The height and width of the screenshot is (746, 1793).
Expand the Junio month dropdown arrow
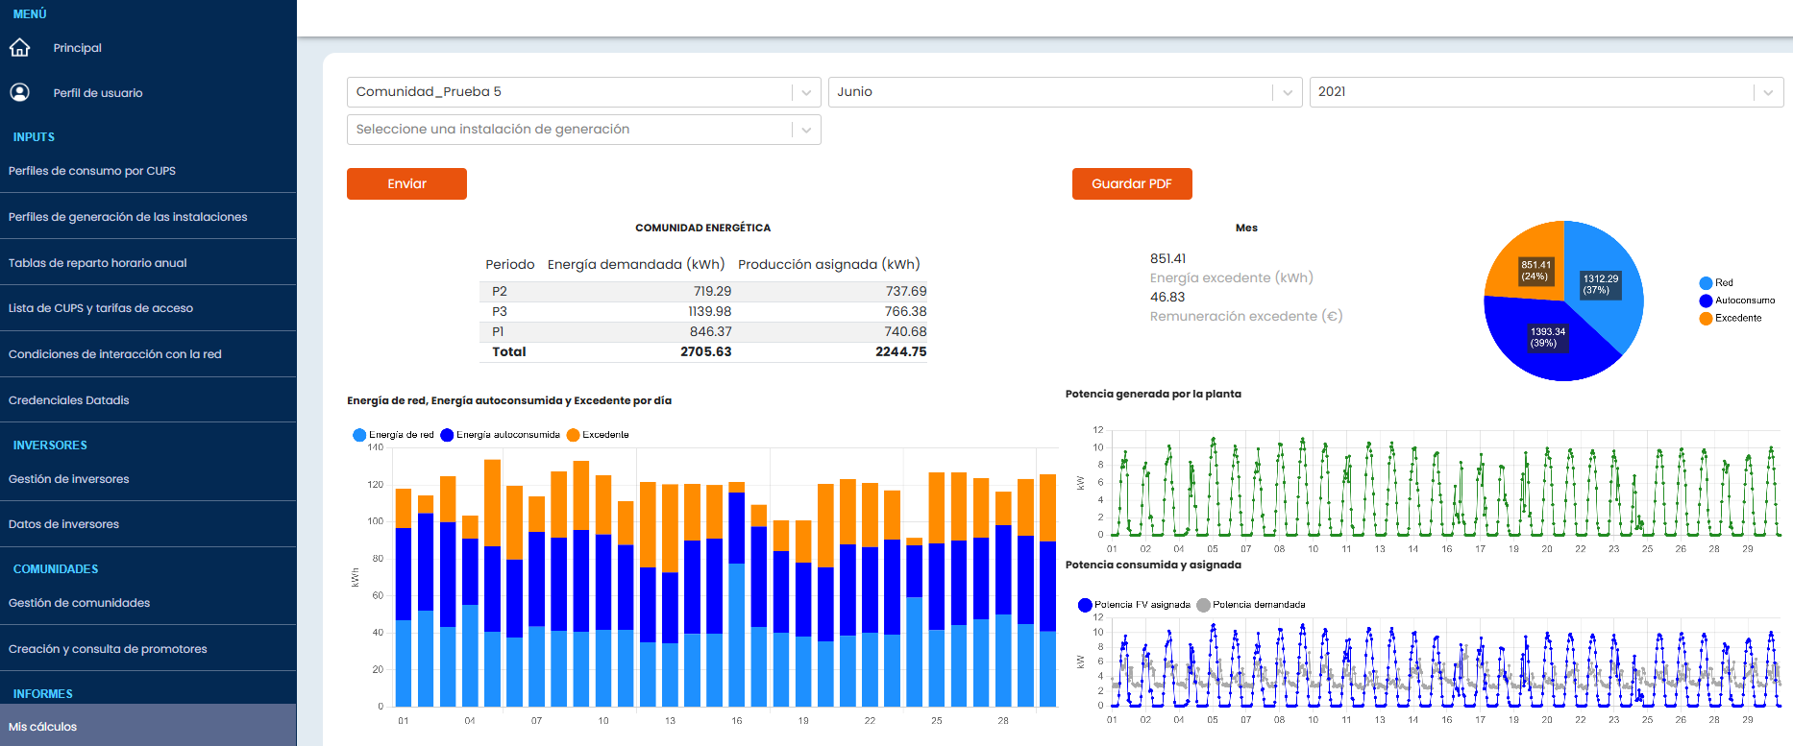coord(1288,92)
